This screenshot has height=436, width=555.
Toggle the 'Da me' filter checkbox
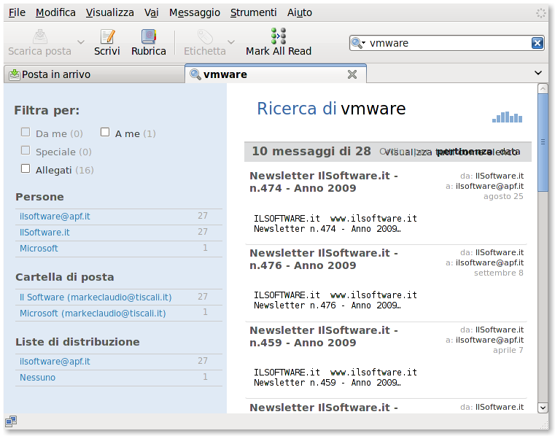[26, 133]
